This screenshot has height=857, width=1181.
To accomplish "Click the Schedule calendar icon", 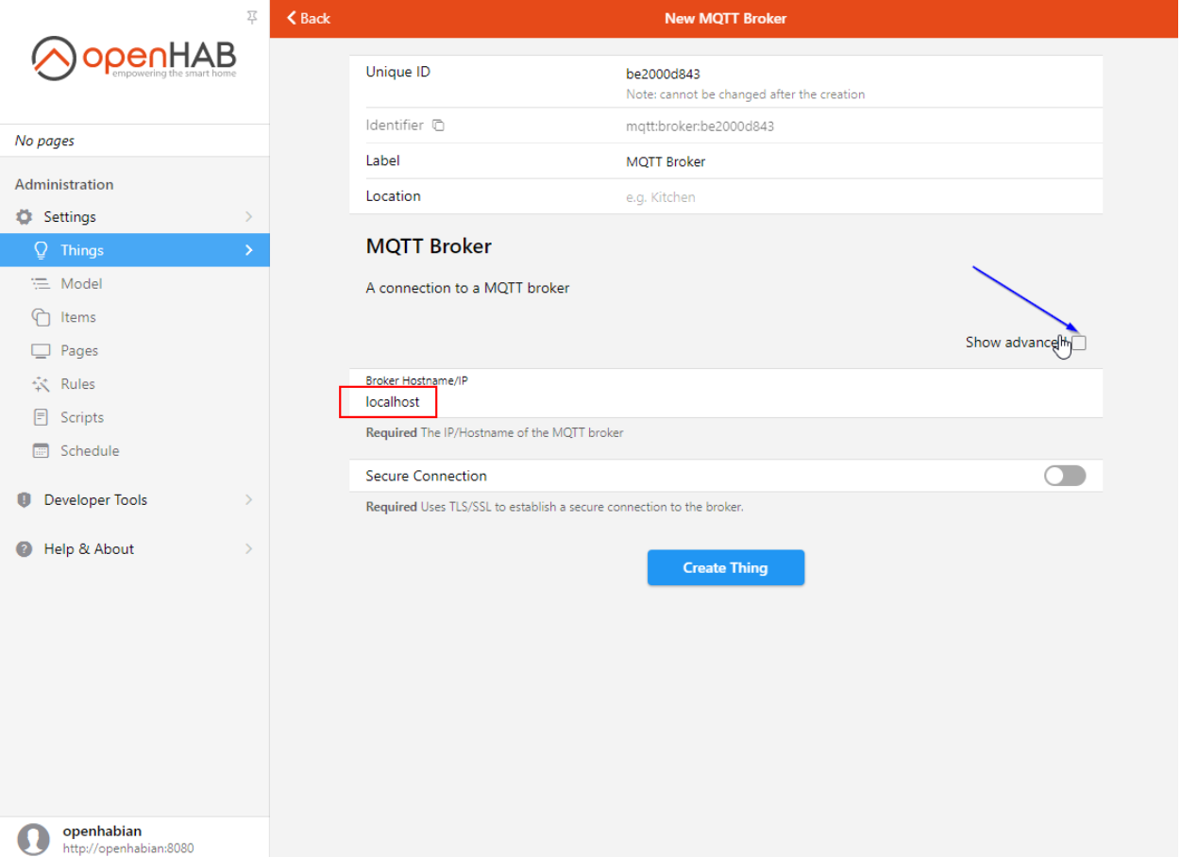I will click(x=39, y=450).
